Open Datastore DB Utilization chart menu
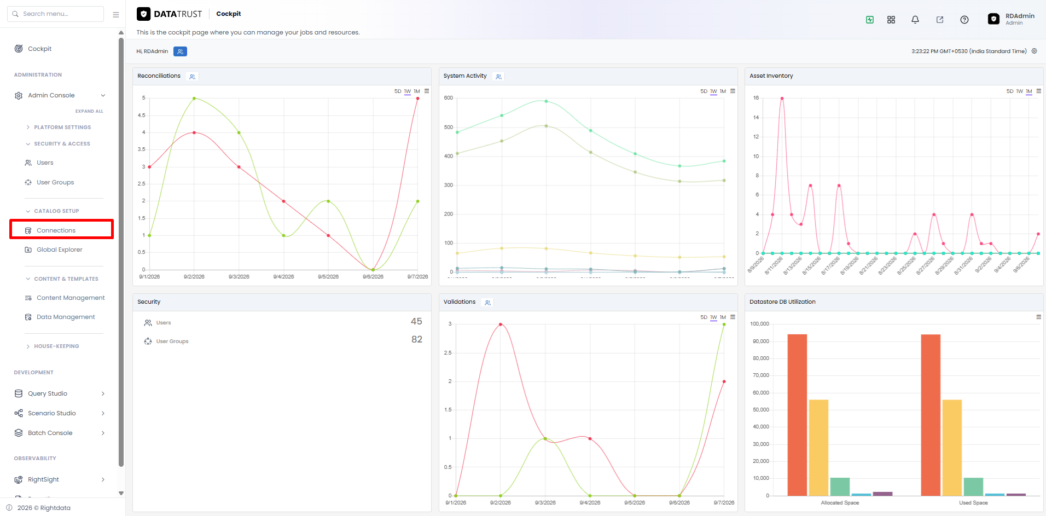 tap(1038, 317)
